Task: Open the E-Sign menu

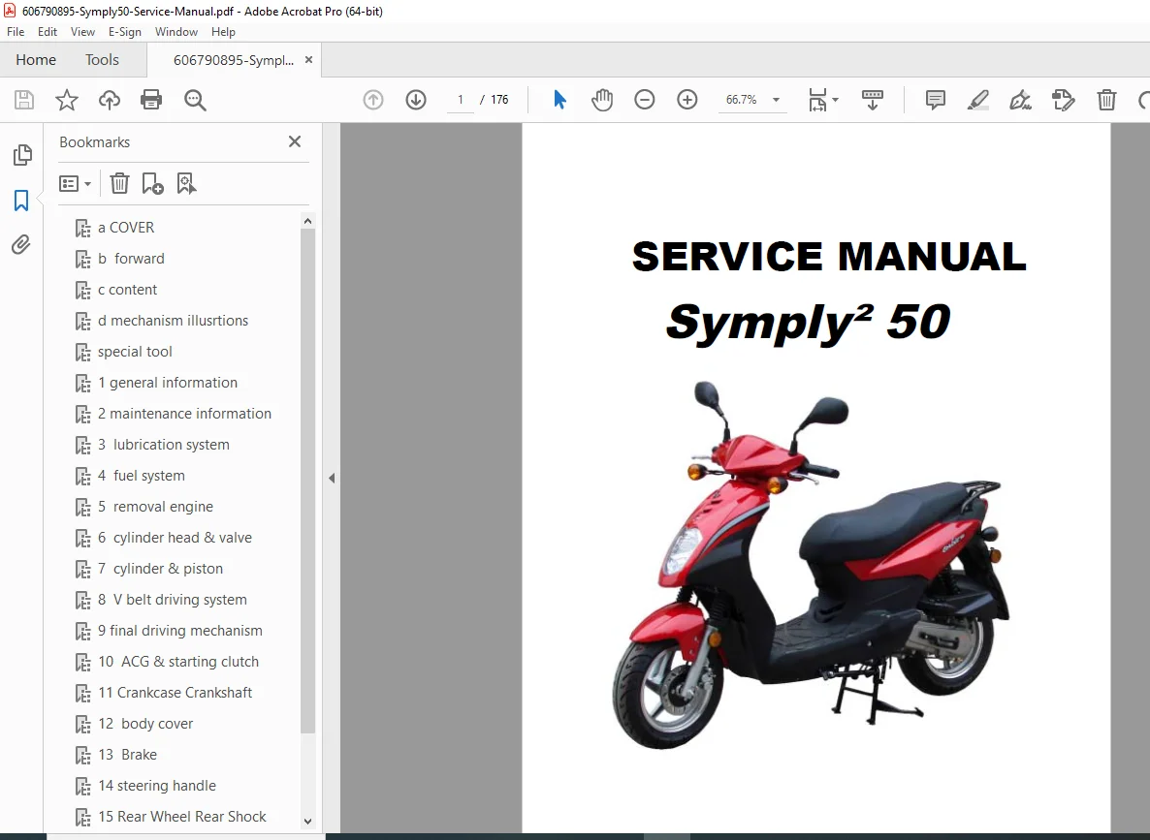Action: tap(125, 32)
